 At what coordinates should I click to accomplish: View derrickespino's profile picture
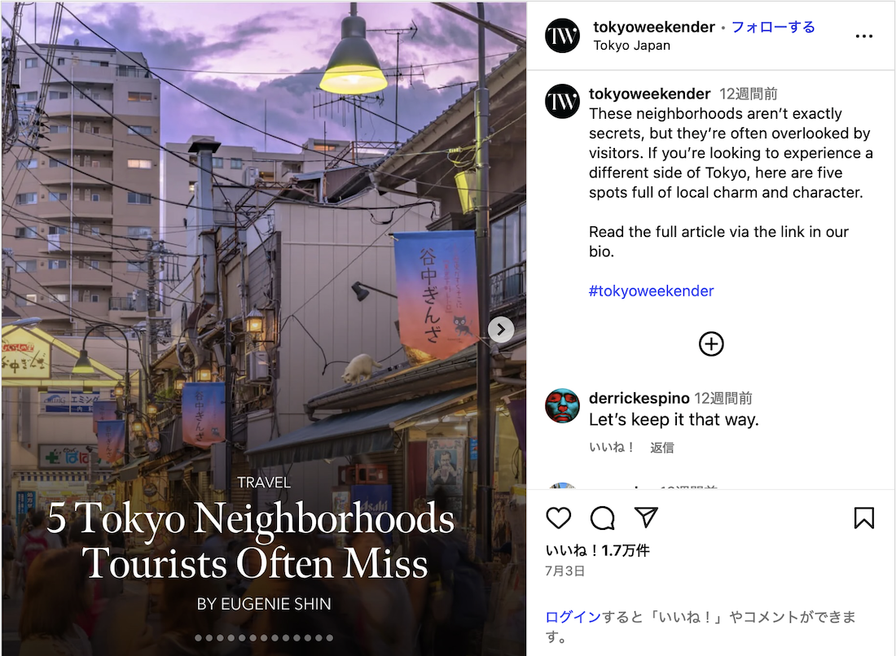[x=562, y=406]
